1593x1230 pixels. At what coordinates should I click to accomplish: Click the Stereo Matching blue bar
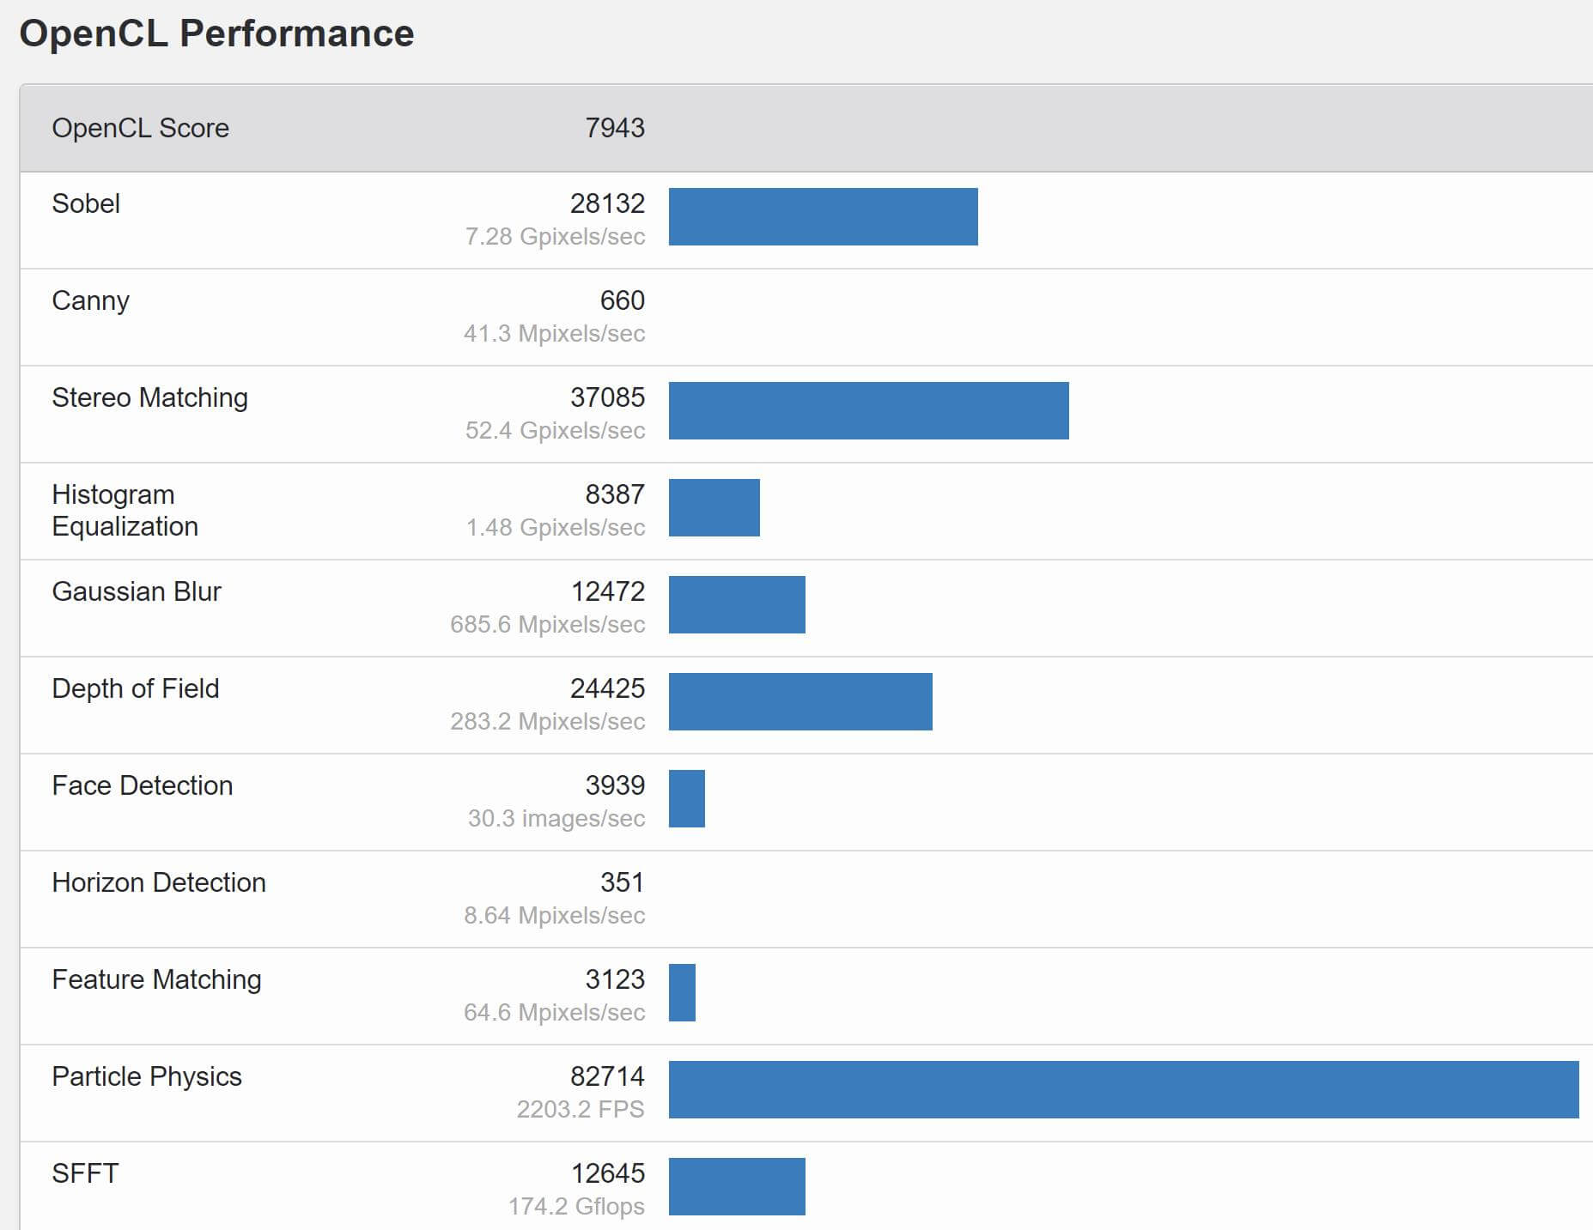point(868,411)
